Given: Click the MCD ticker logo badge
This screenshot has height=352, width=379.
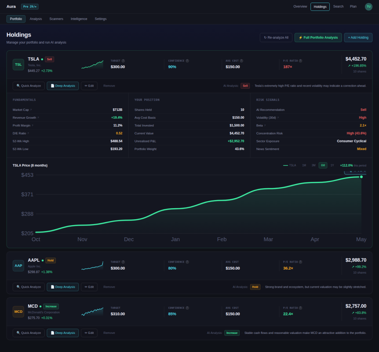Looking at the screenshot, I should pyautogui.click(x=19, y=312).
